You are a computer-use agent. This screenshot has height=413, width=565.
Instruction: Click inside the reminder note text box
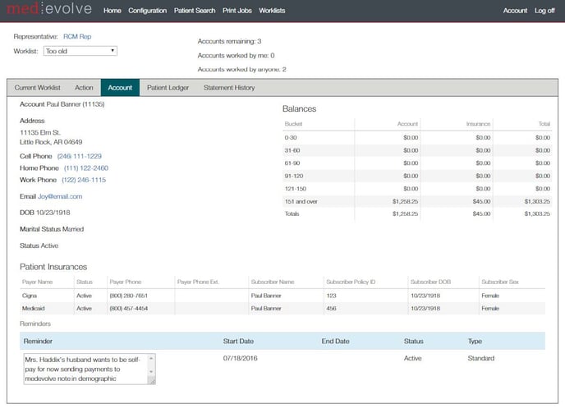click(84, 369)
